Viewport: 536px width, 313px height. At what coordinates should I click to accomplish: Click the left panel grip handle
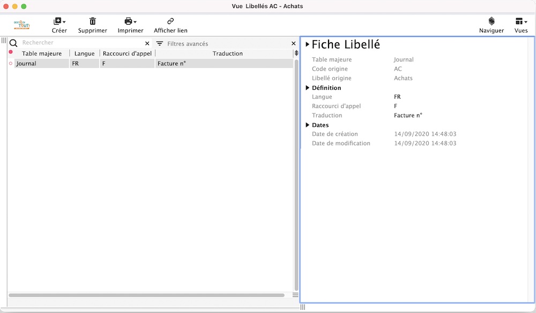point(4,40)
